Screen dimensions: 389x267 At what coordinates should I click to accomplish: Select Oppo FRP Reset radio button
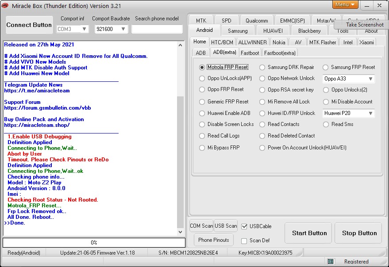202,89
